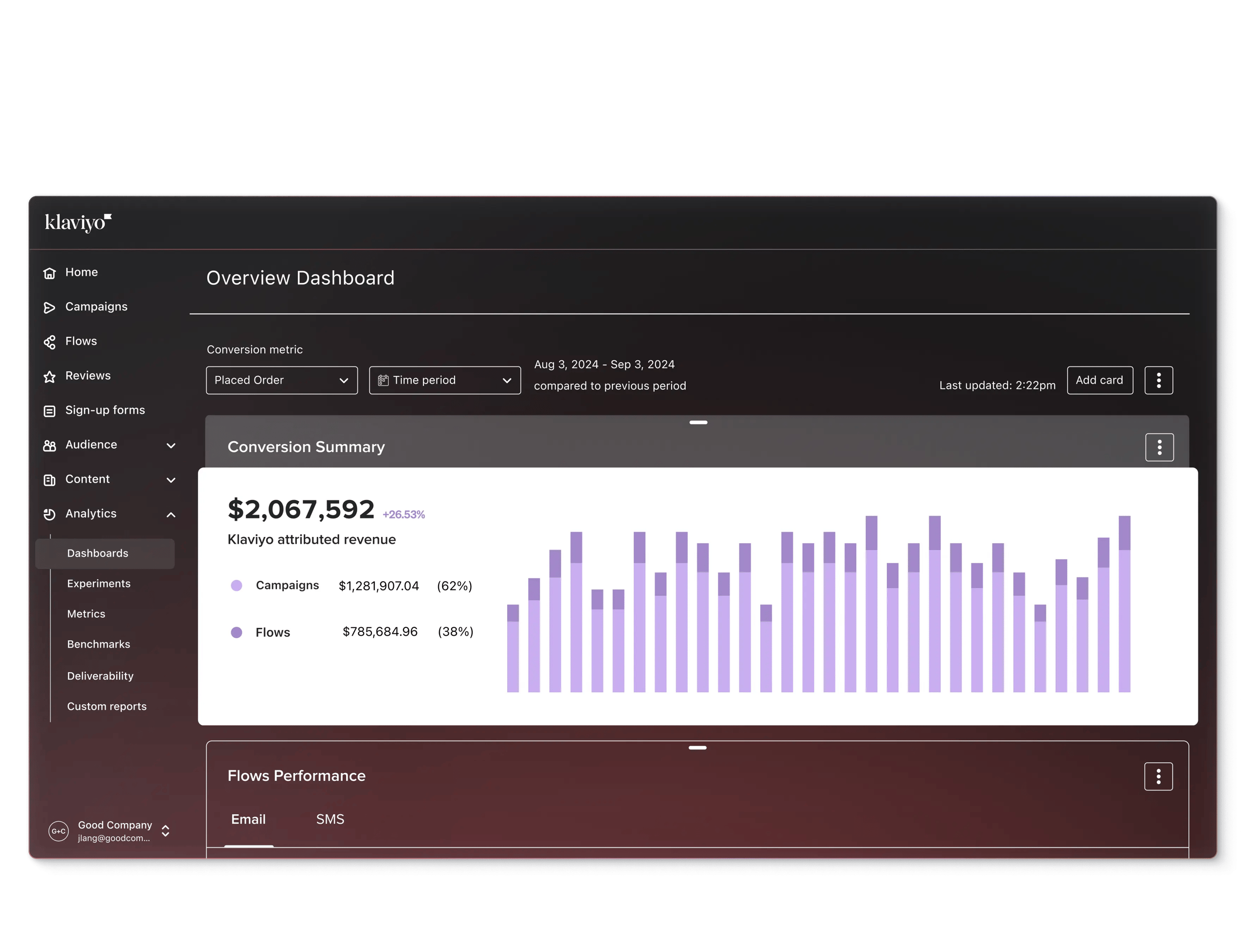
Task: Click the +26.53% change value
Action: point(404,514)
